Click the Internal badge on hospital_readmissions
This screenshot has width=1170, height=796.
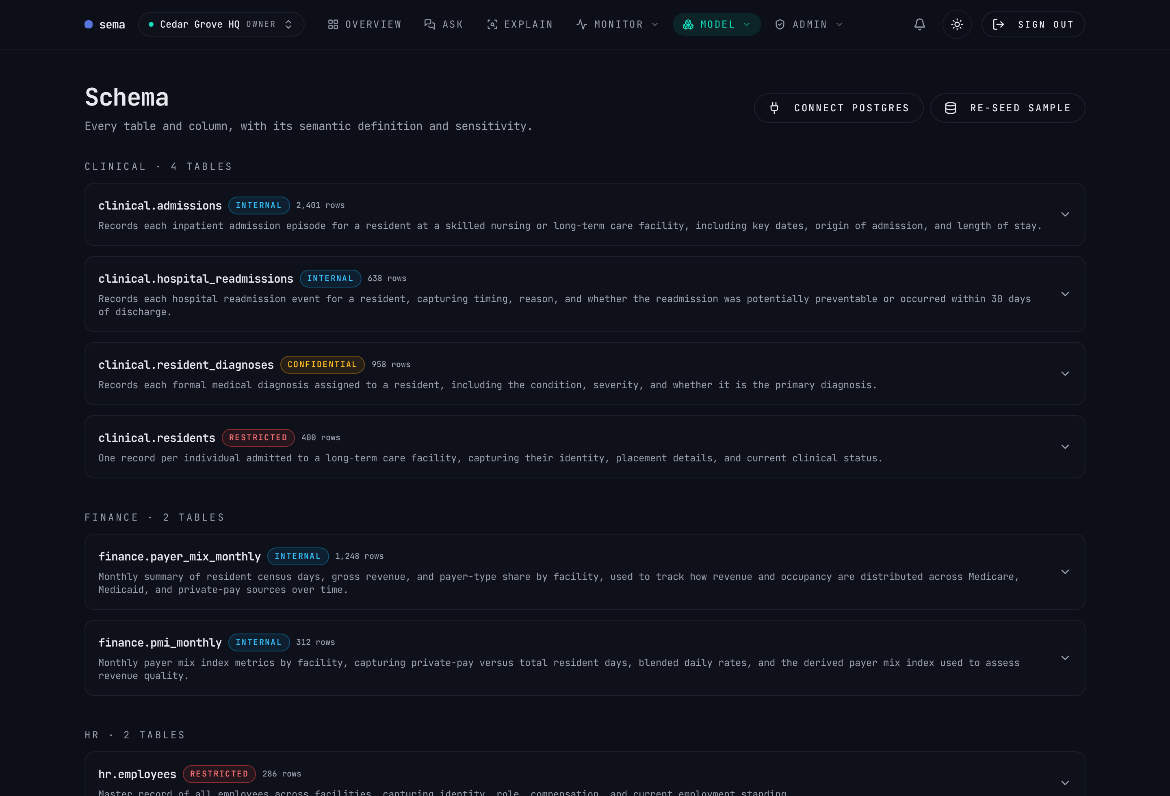point(330,278)
